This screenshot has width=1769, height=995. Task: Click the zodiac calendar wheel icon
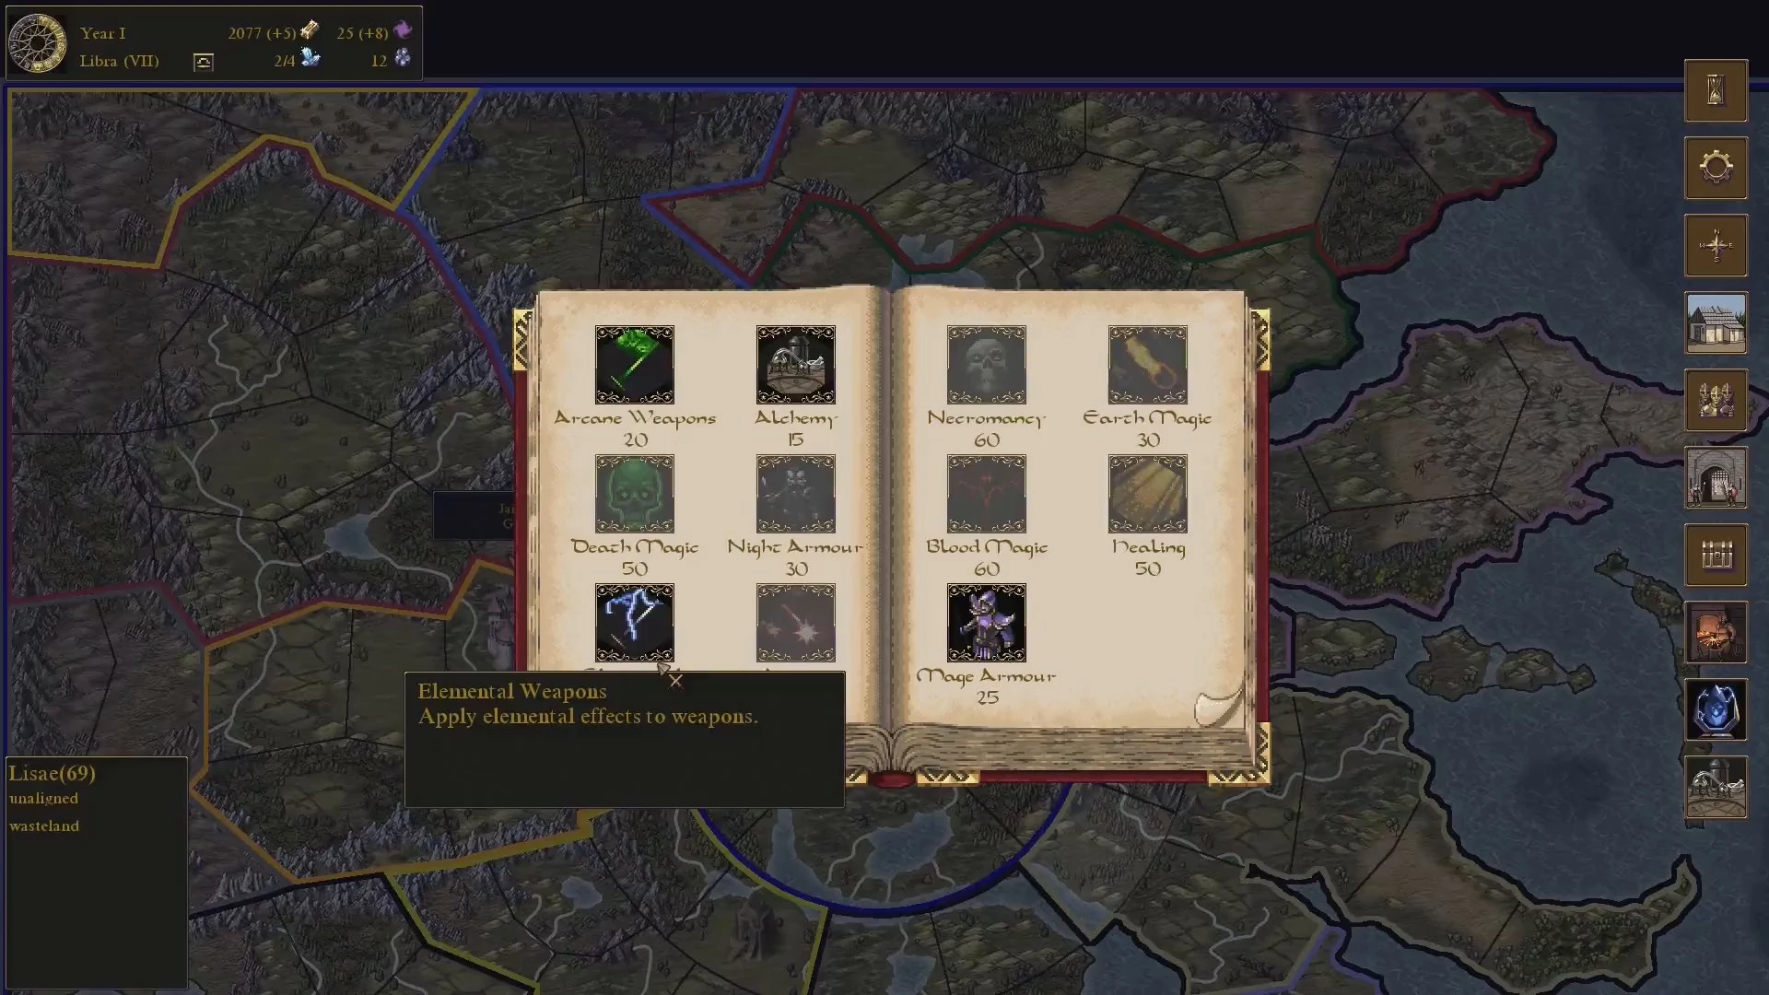pyautogui.click(x=37, y=42)
